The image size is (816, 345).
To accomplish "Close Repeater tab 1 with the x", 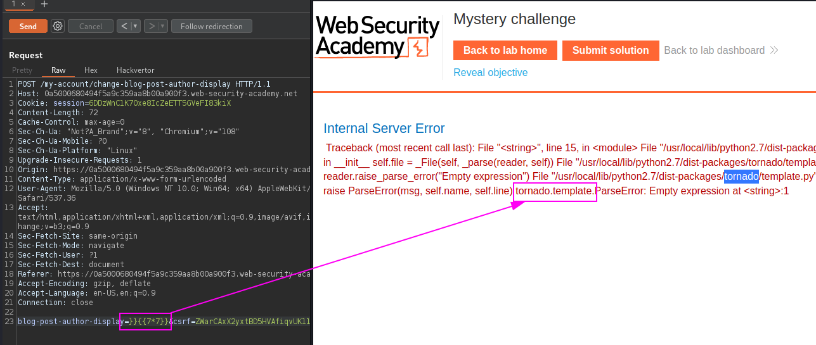I will (x=23, y=4).
